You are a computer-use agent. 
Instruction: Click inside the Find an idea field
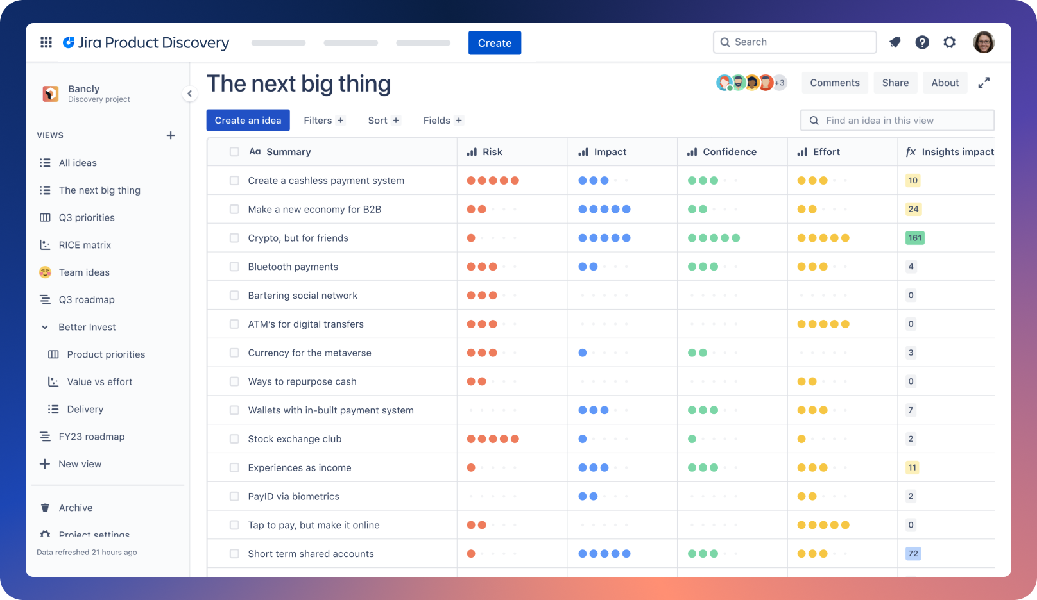coord(896,120)
